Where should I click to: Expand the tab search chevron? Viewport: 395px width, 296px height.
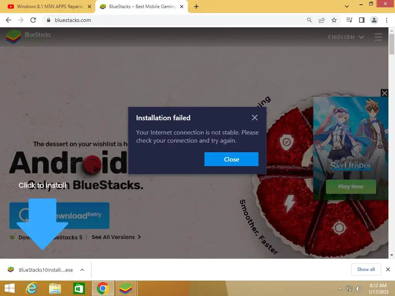pyautogui.click(x=347, y=7)
